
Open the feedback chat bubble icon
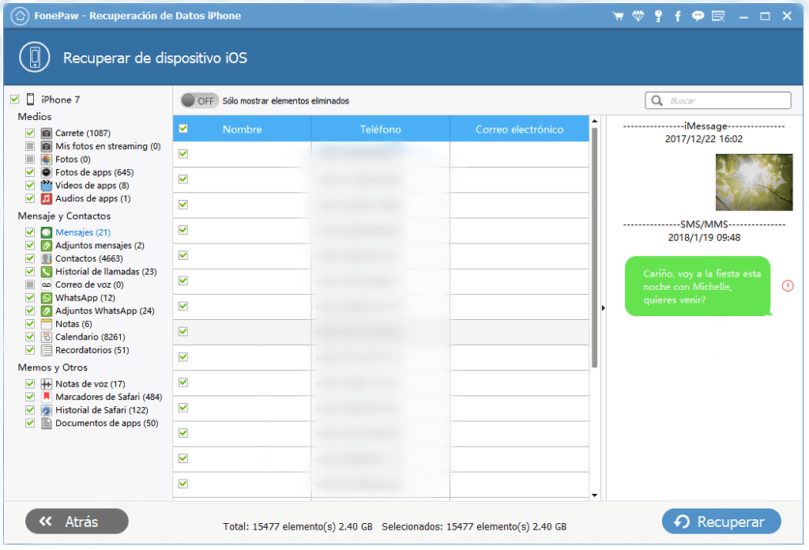coord(698,16)
